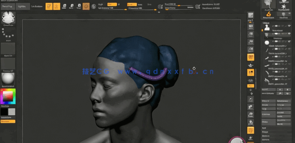This screenshot has width=295, height=143.
Task: Select the last hair-strands subtool thumbnail
Action: 267,81
